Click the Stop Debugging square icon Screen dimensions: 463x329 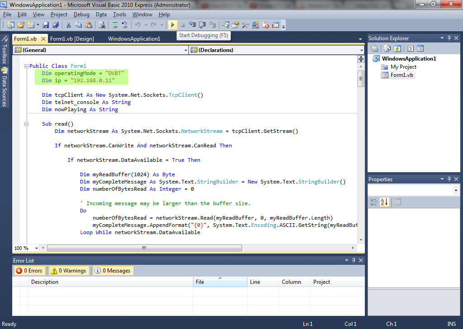pos(183,25)
